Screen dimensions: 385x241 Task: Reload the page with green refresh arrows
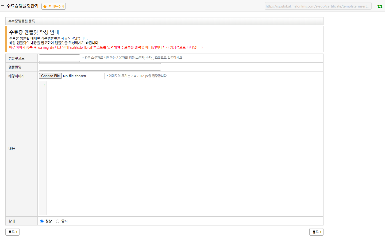(380, 6)
